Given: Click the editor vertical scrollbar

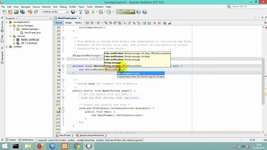Looking at the screenshot, I should pyautogui.click(x=263, y=81).
